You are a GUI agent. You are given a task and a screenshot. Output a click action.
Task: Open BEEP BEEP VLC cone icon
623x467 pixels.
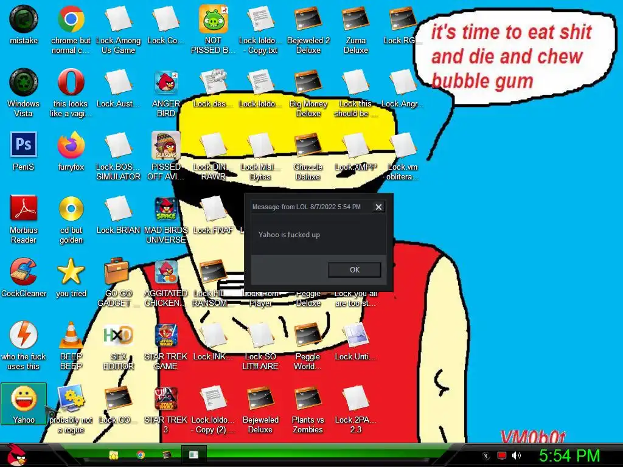pos(71,345)
